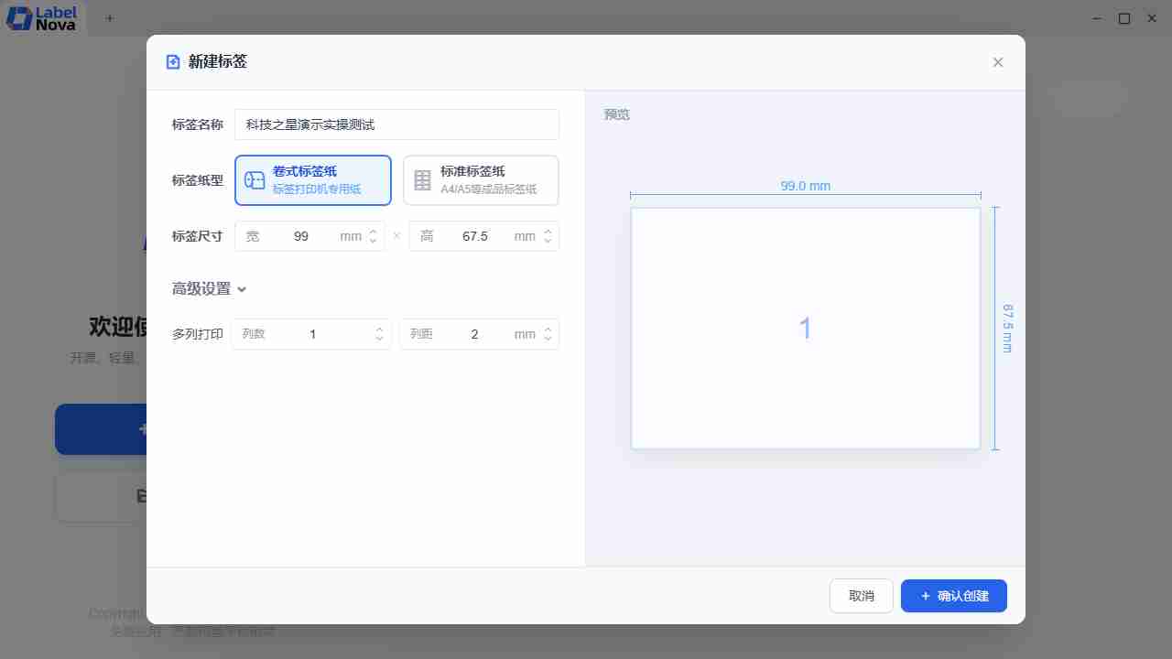Image resolution: width=1172 pixels, height=659 pixels.
Task: Click the roll paper icon in 卷式标签纸
Action: (255, 180)
